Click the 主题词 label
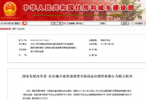Screen dimensions: 146x100 [93, 55]
